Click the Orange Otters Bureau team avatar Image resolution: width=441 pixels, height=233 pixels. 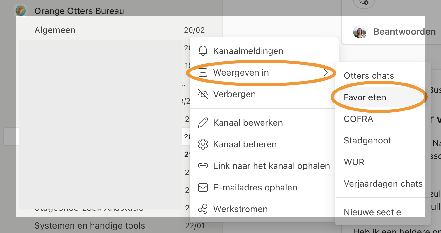point(21,11)
